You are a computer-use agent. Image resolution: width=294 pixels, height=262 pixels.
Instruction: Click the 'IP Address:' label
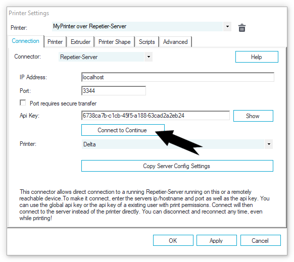coord(33,77)
